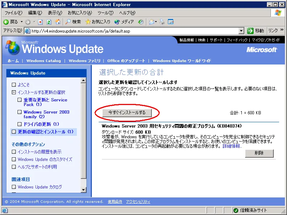The width and height of the screenshot is (287, 215).
Task: Open the Favorites (お気に入り) star button
Action: (x=98, y=22)
